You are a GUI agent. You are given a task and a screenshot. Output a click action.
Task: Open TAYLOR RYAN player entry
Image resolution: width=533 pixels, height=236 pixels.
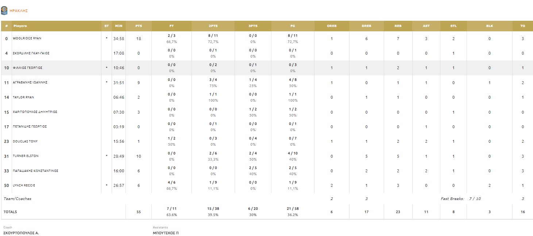click(23, 97)
